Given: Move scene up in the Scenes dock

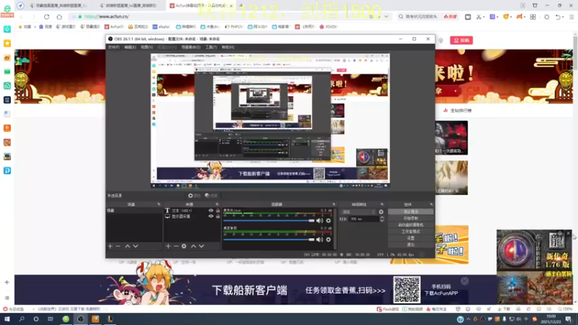Looking at the screenshot, I should [128, 246].
